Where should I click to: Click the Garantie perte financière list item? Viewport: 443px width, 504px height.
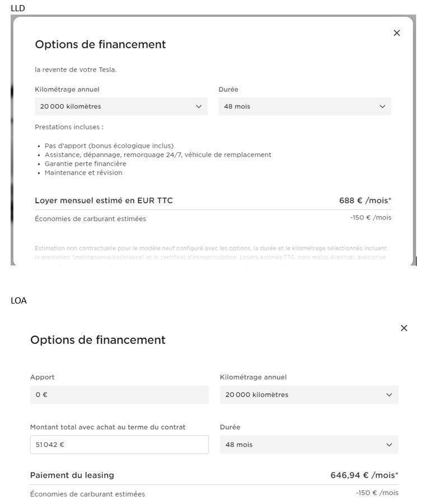tap(85, 164)
